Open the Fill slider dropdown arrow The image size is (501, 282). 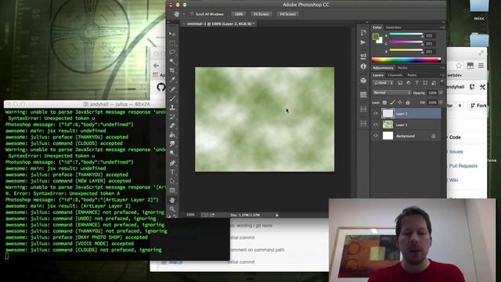(441, 103)
